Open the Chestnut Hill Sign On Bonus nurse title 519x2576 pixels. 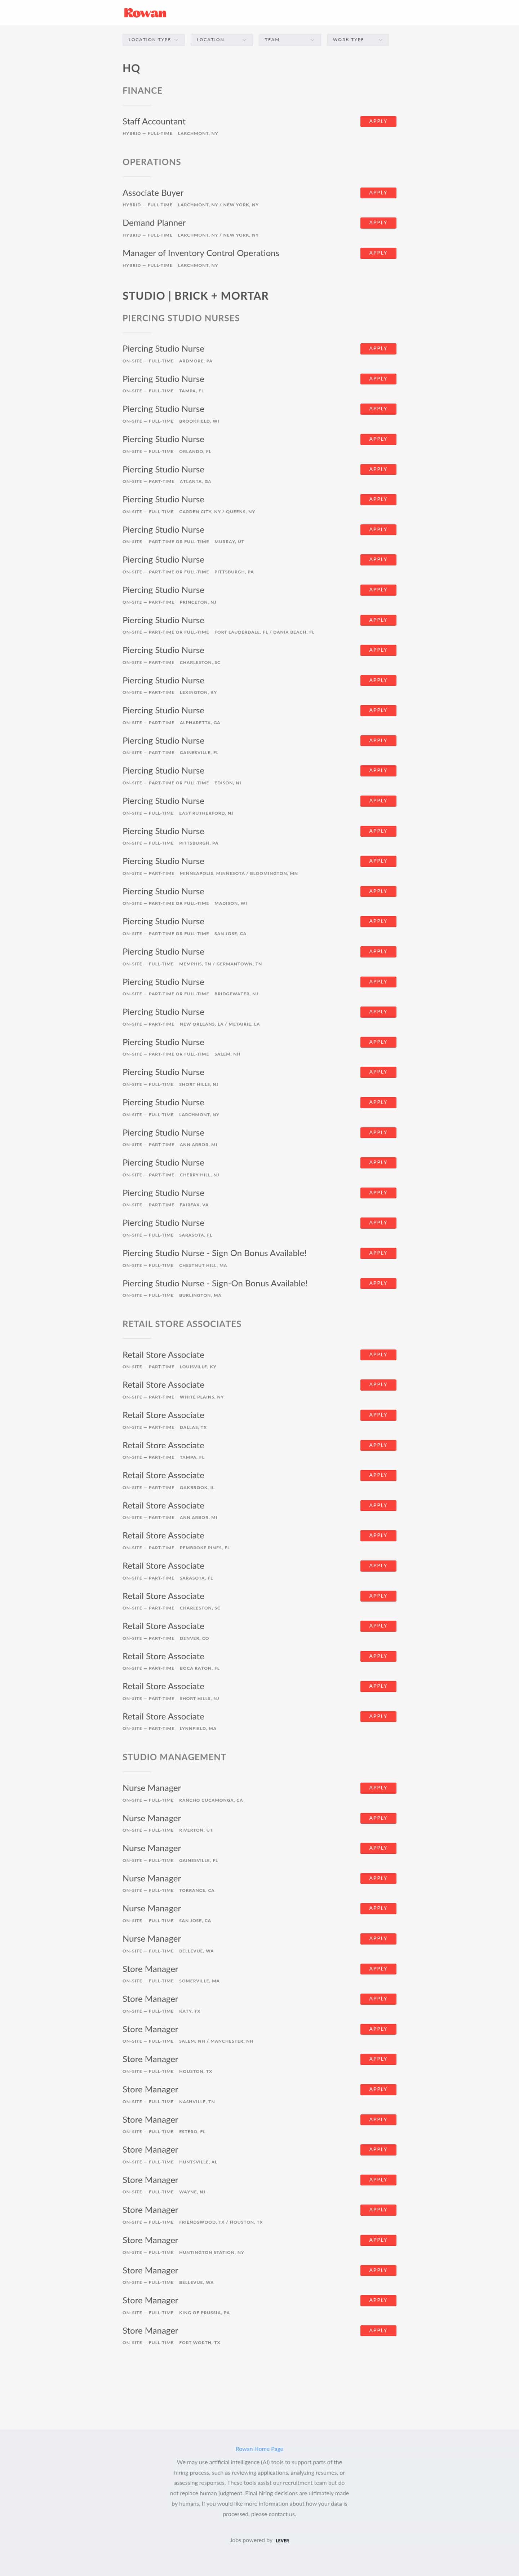(x=214, y=1253)
